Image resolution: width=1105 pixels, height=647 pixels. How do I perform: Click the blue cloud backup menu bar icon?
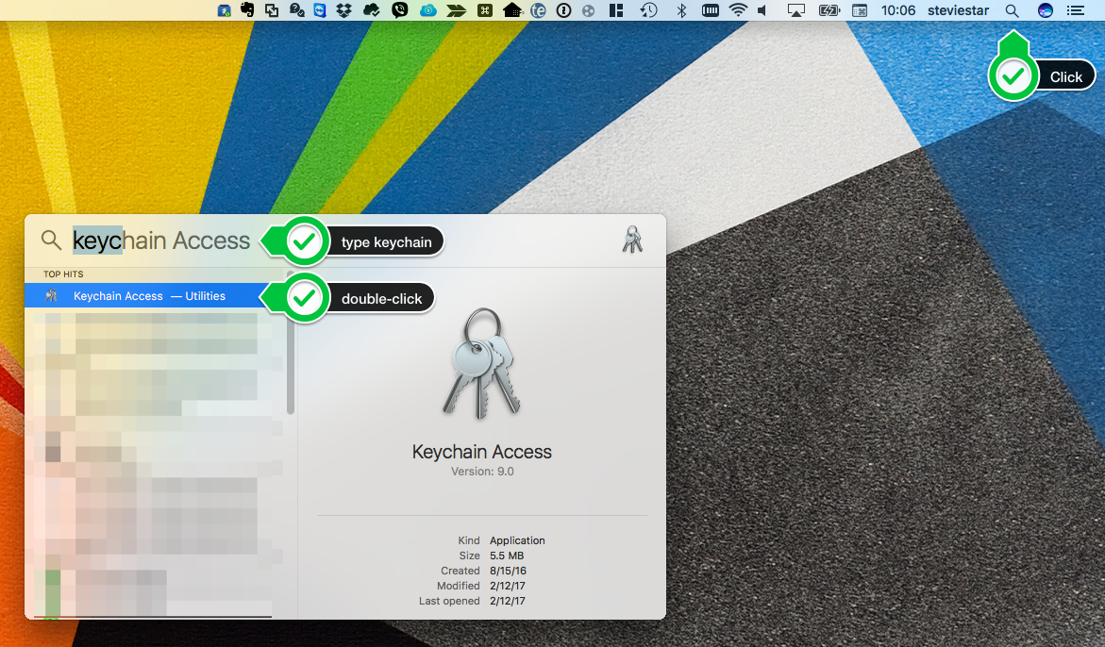click(427, 10)
